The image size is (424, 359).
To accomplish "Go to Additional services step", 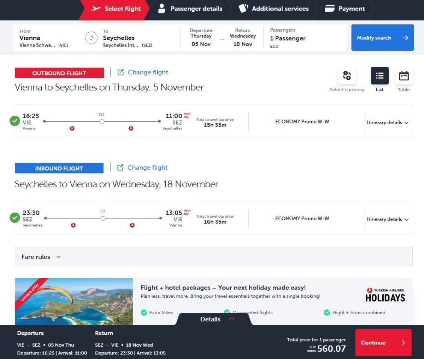I will (x=274, y=9).
